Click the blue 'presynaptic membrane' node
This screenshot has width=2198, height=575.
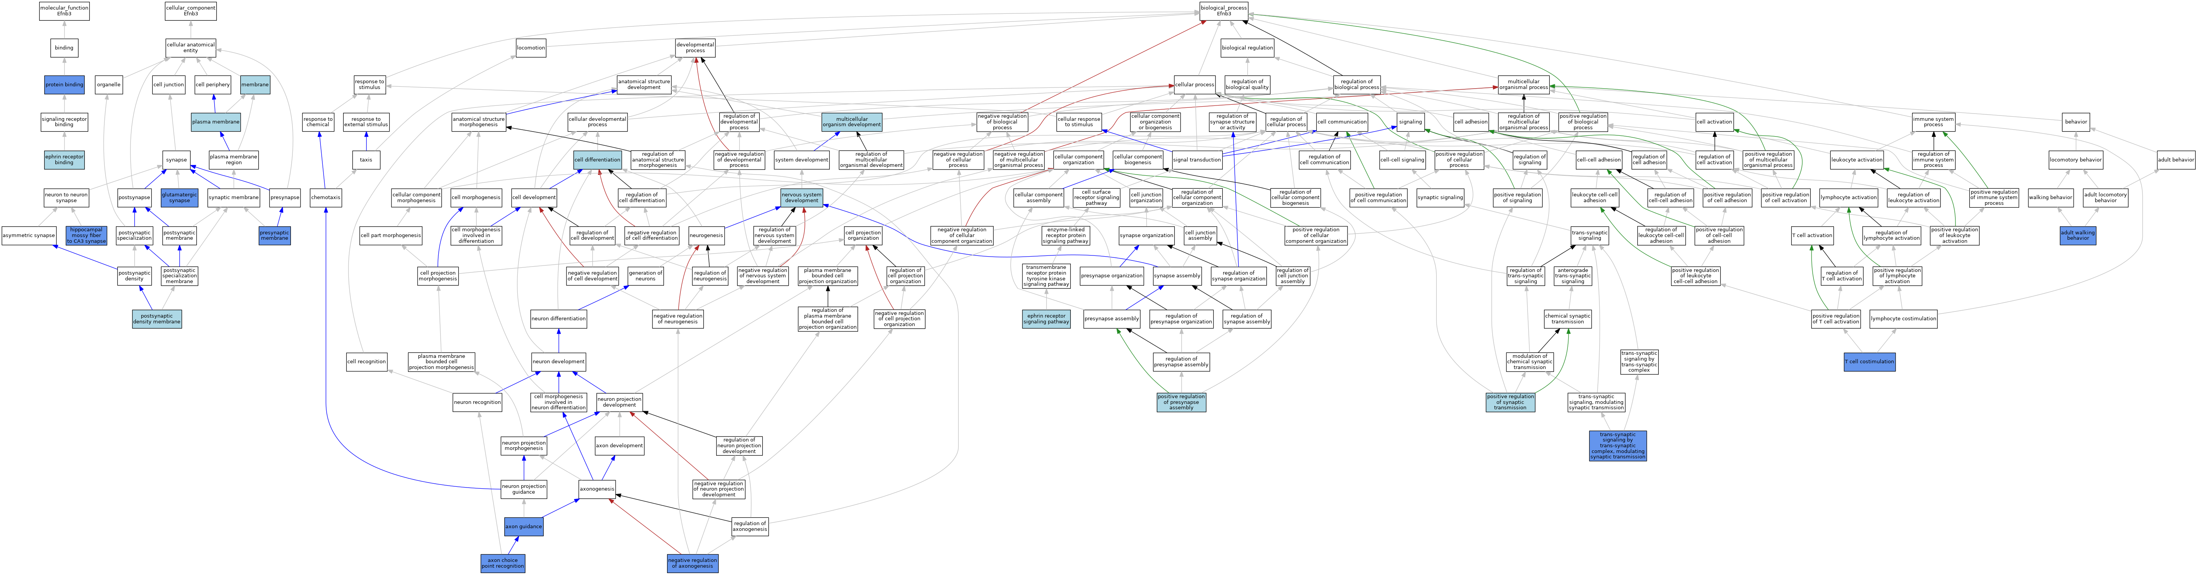click(274, 236)
